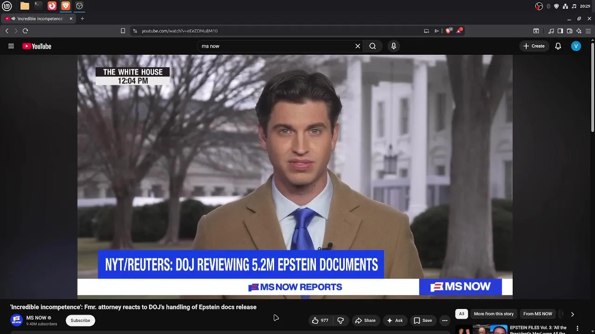
Task: Open the red browser launcher in the panel
Action: point(52,6)
